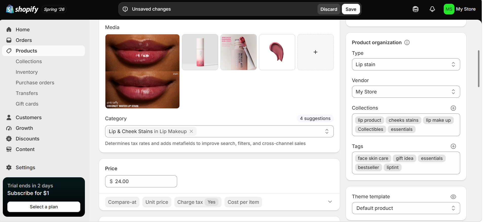This screenshot has width=483, height=222.
Task: Click the MS store avatar
Action: pyautogui.click(x=449, y=9)
